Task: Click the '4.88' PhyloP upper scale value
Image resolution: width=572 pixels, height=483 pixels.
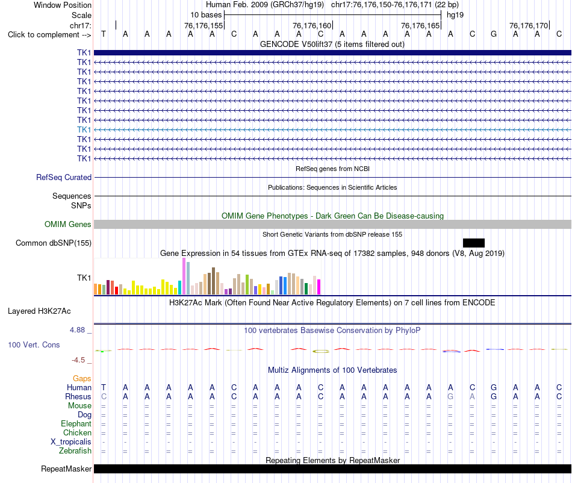Action: point(77,330)
